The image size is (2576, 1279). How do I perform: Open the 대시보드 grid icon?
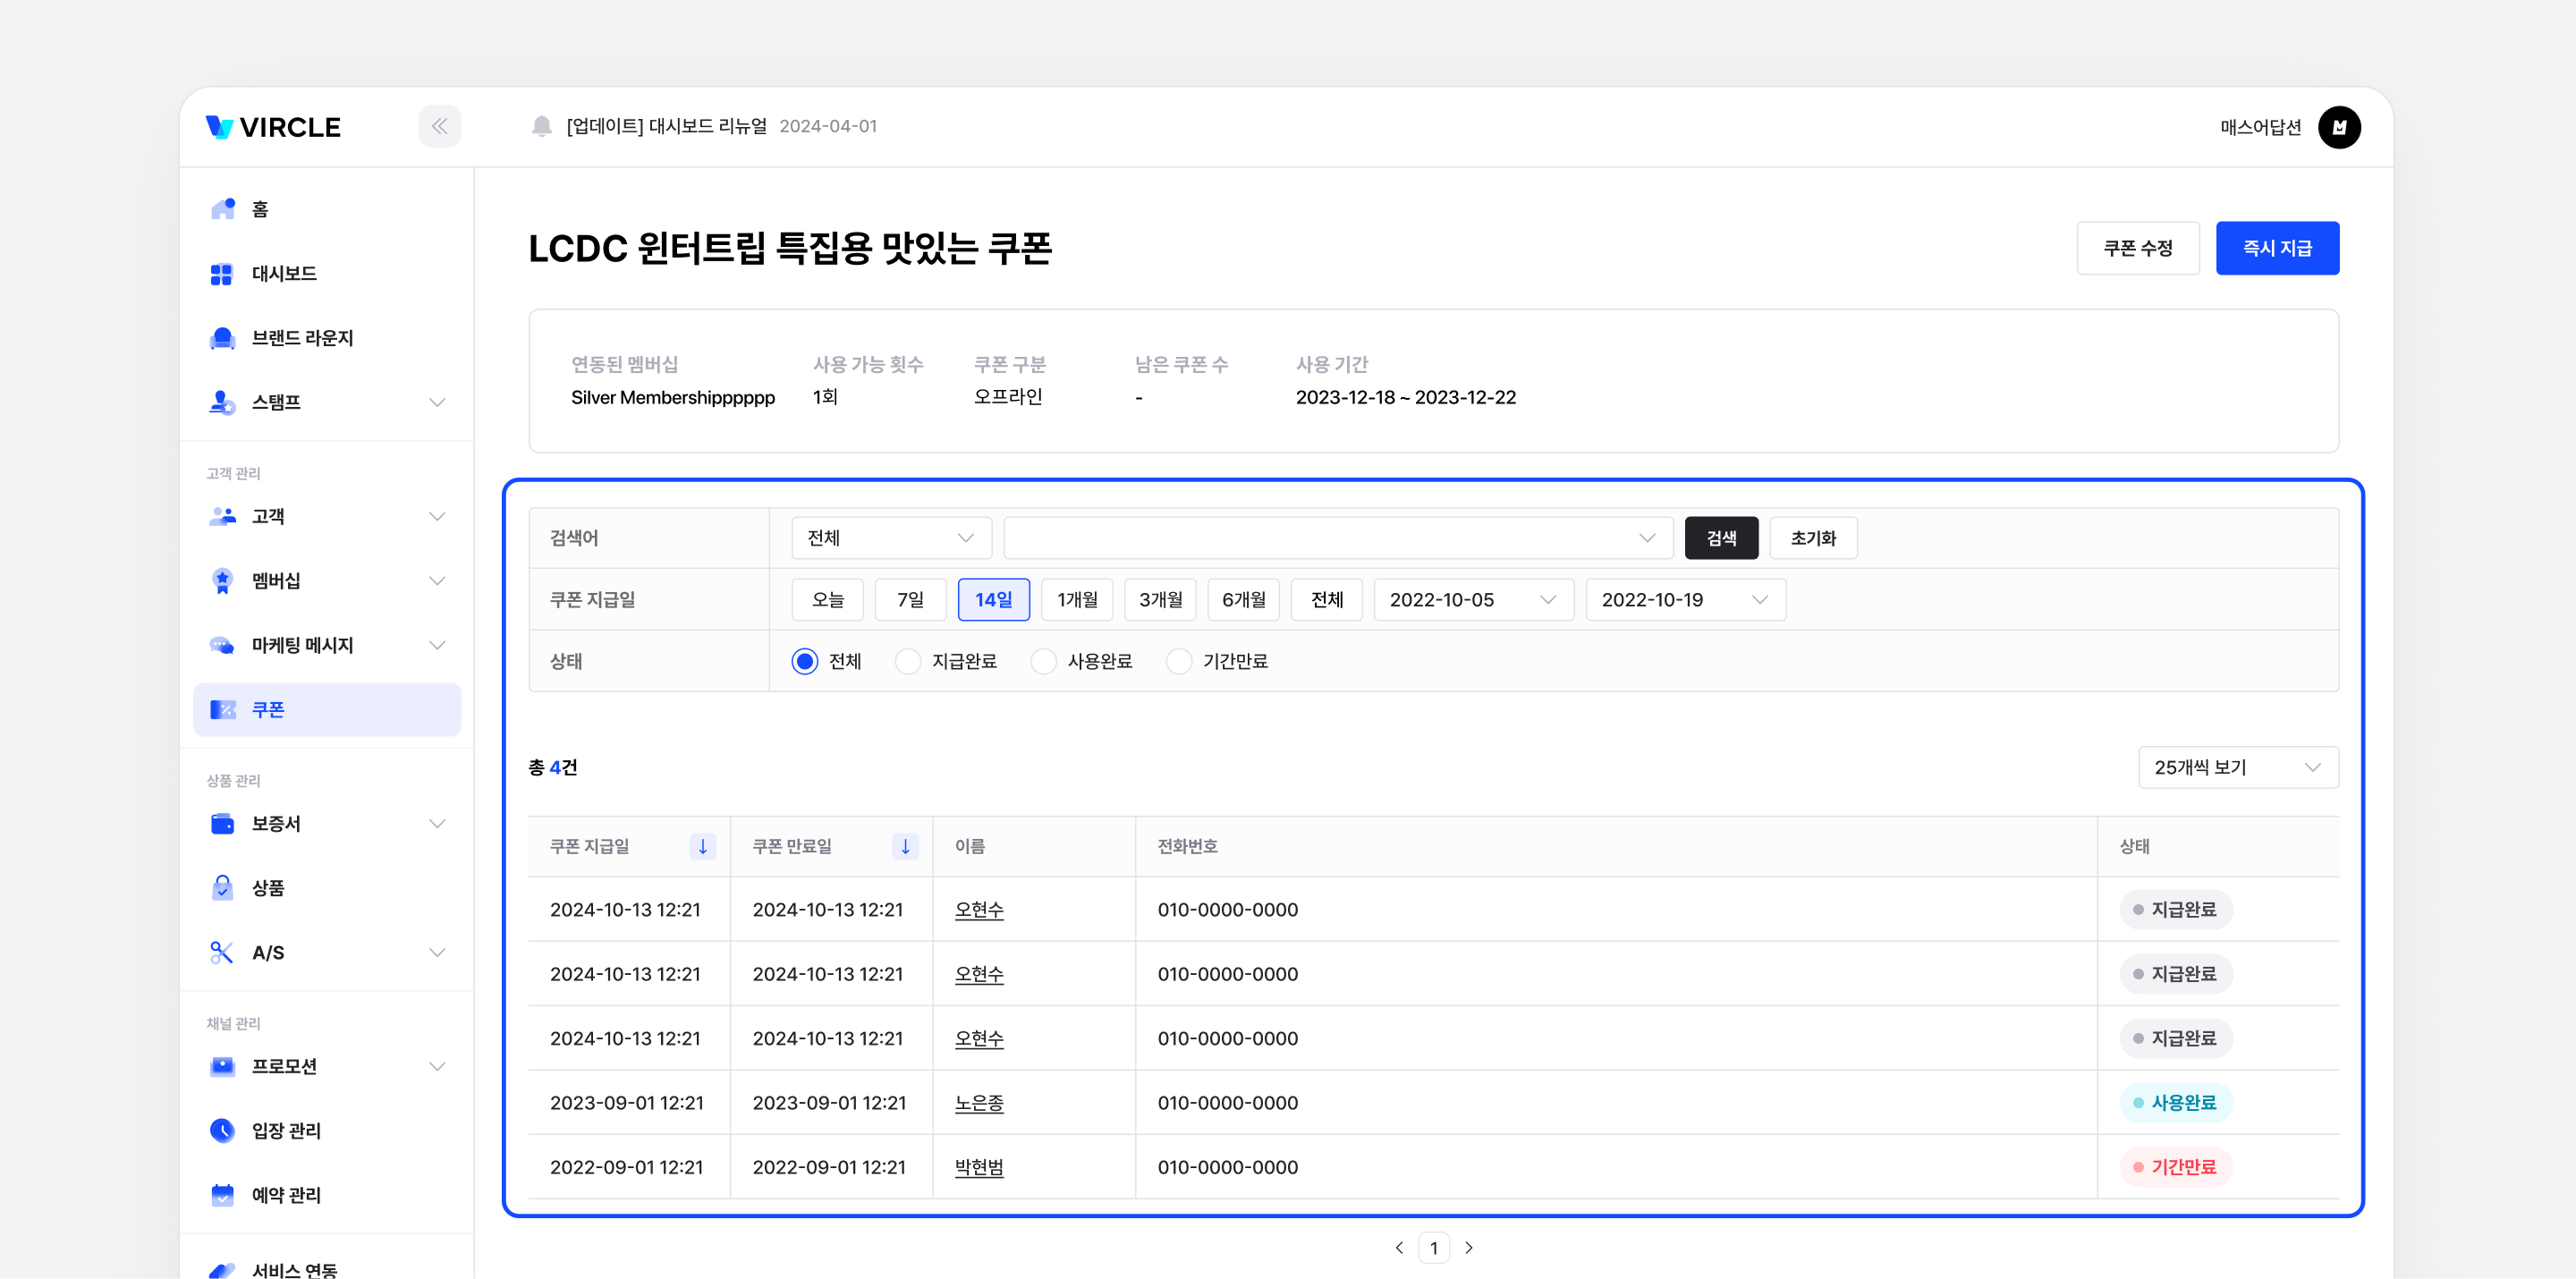[222, 273]
